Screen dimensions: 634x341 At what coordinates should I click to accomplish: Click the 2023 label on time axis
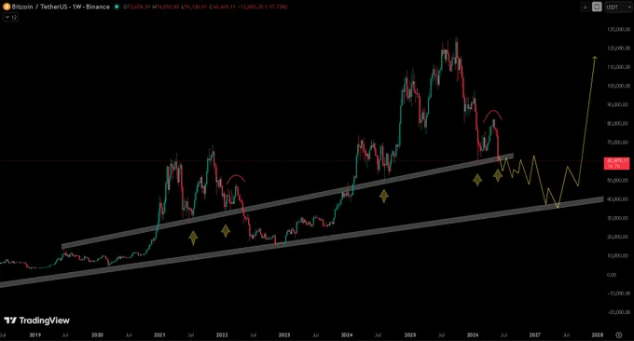[284, 334]
